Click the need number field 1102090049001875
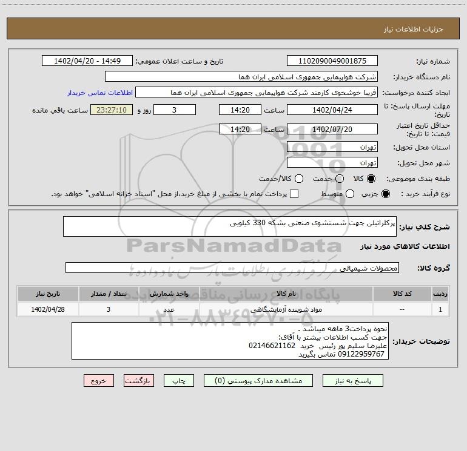 point(332,61)
